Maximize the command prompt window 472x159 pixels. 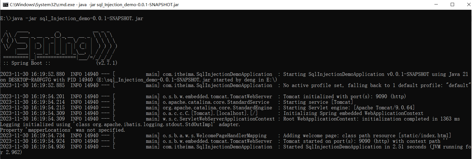[452, 4]
